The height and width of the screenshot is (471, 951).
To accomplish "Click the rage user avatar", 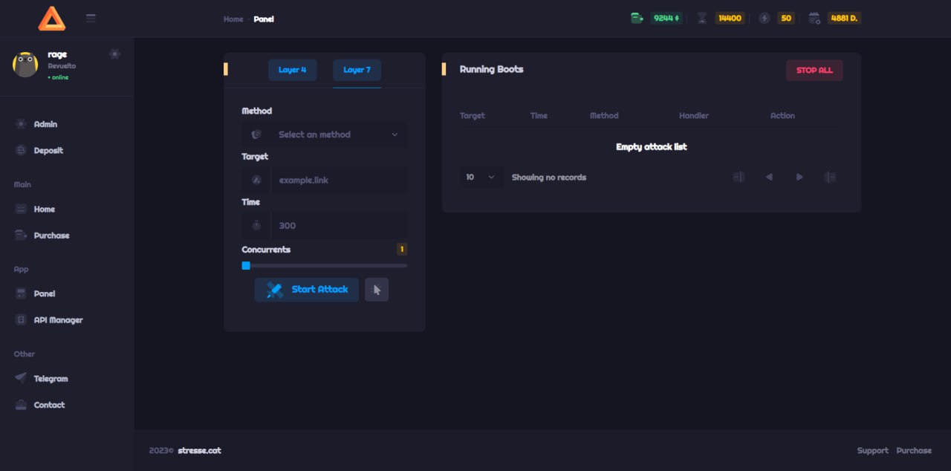I will click(x=25, y=65).
